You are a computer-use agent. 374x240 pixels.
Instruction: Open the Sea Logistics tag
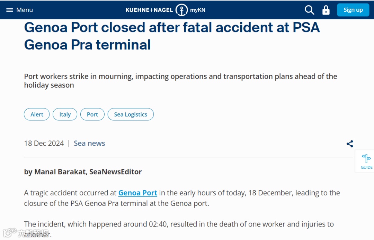(131, 114)
